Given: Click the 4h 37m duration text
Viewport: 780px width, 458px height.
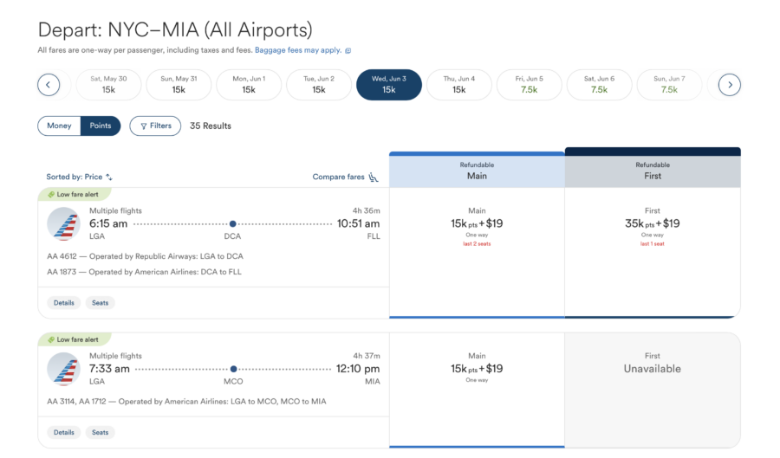Looking at the screenshot, I should [x=367, y=356].
